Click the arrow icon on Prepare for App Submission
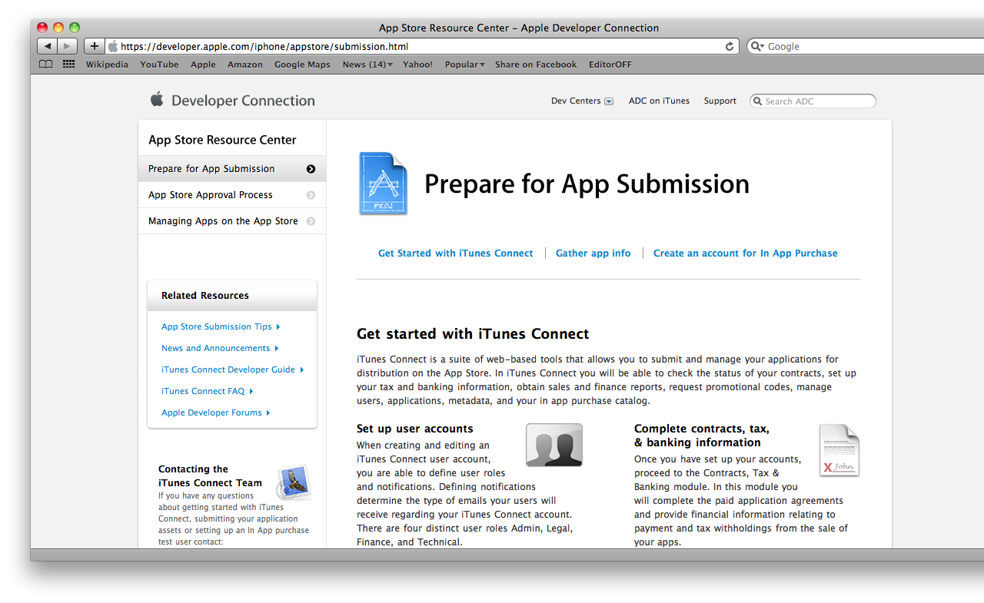This screenshot has height=603, width=984. 311,169
